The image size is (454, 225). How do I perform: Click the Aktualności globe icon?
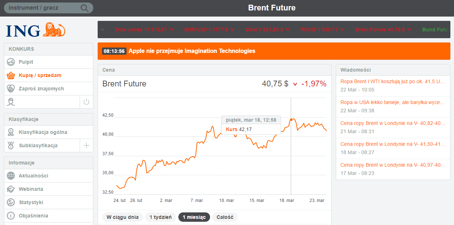pos(11,176)
